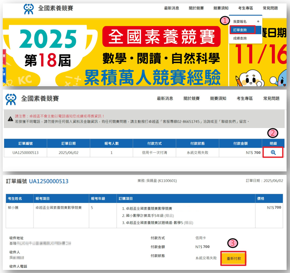Click the 付款狀態 column header
290x273 pixels.
point(198,143)
